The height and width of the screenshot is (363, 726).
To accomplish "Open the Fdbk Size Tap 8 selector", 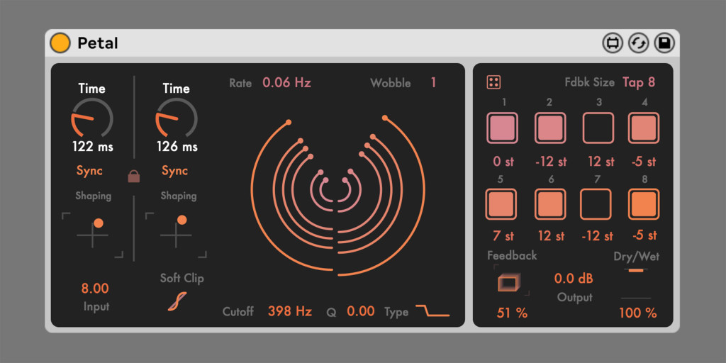I will [x=638, y=82].
